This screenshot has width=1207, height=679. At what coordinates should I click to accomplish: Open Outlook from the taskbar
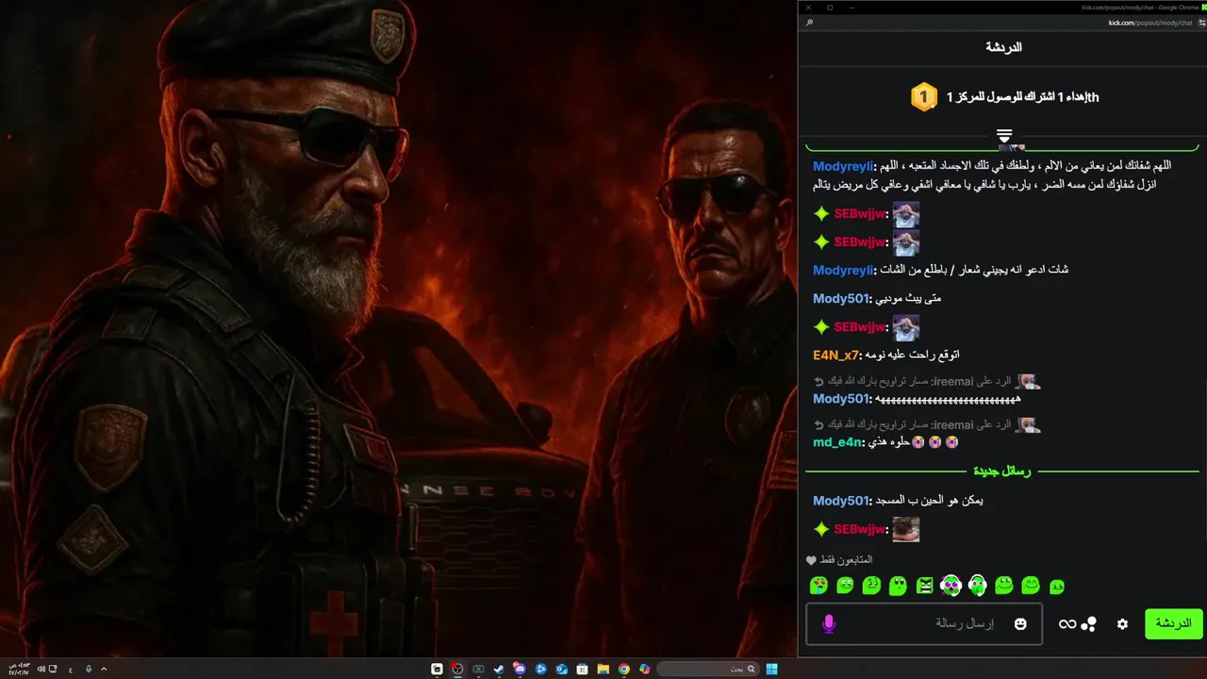(562, 669)
